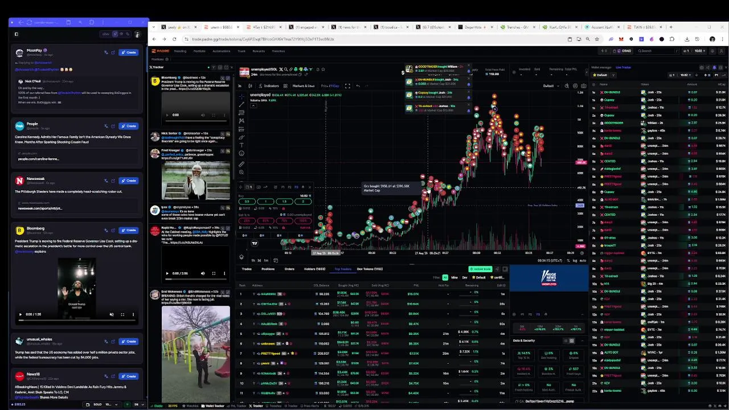Select the brush drawing tool on chart
This screenshot has width=729, height=410.
pyautogui.click(x=241, y=137)
